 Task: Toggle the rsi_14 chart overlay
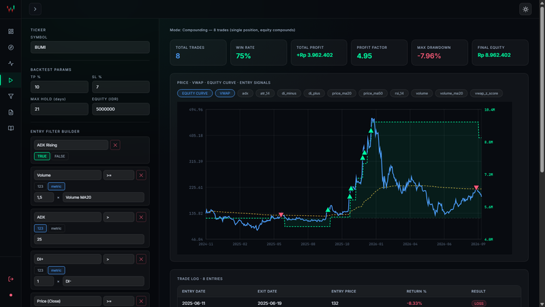point(399,93)
